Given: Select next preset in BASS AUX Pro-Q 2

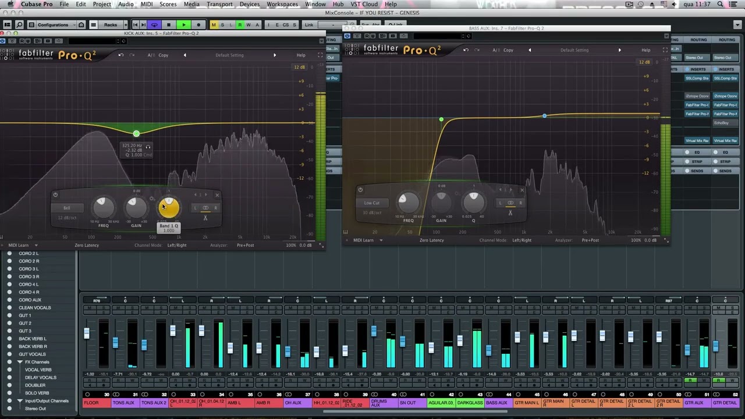Looking at the screenshot, I should tap(619, 50).
